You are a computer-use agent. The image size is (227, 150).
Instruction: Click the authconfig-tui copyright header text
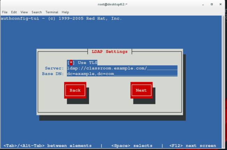coord(61,19)
